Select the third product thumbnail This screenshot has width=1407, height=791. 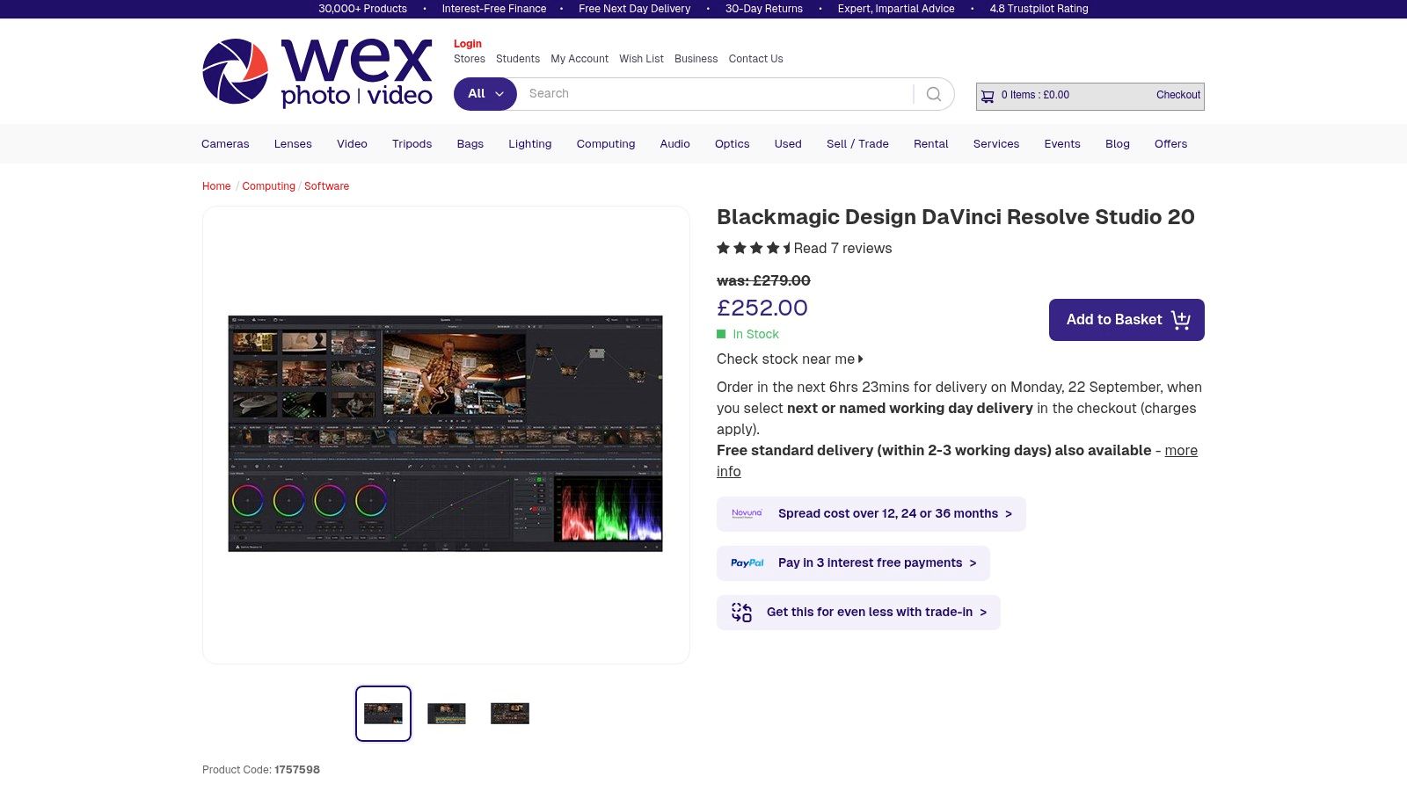coord(510,714)
